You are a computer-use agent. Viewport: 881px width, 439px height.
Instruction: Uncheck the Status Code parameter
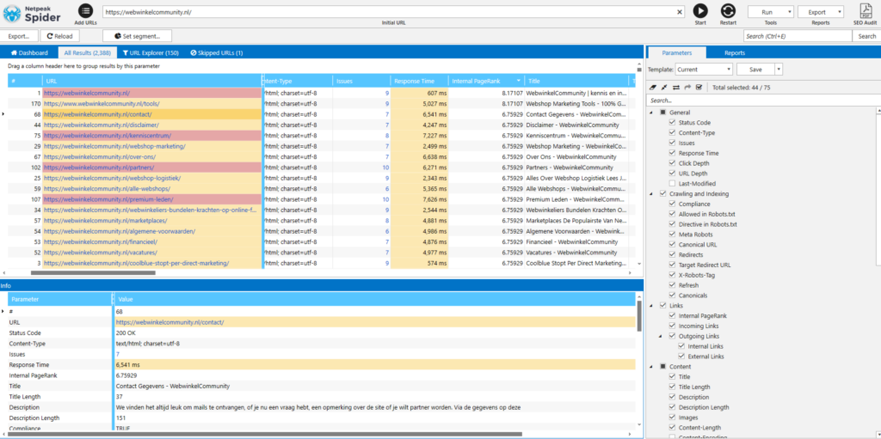point(672,123)
